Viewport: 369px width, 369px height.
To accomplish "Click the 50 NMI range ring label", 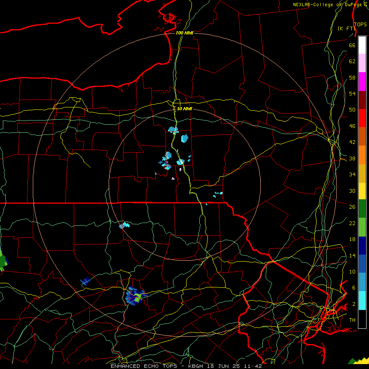I will [184, 109].
